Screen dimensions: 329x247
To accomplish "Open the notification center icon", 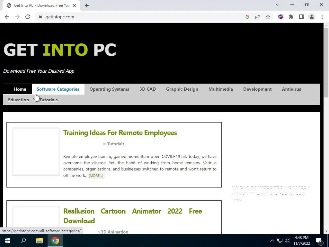I will click(x=319, y=241).
